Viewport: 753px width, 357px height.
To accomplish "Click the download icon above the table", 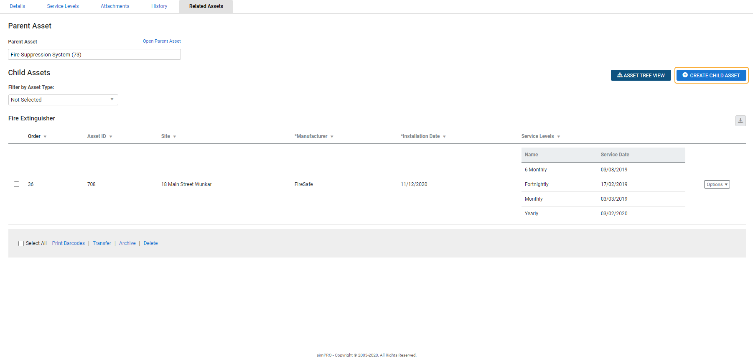I will [740, 121].
